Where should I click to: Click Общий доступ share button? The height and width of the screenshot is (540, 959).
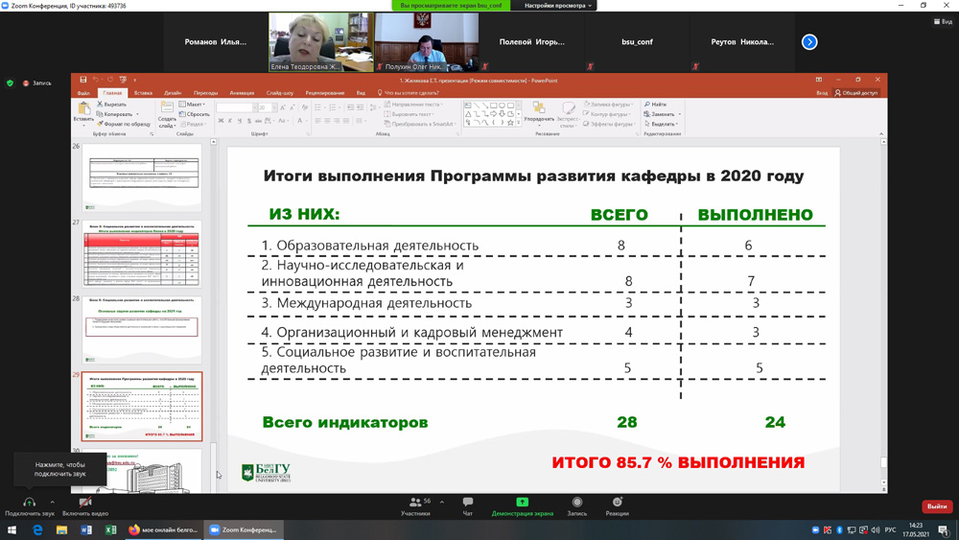click(856, 93)
